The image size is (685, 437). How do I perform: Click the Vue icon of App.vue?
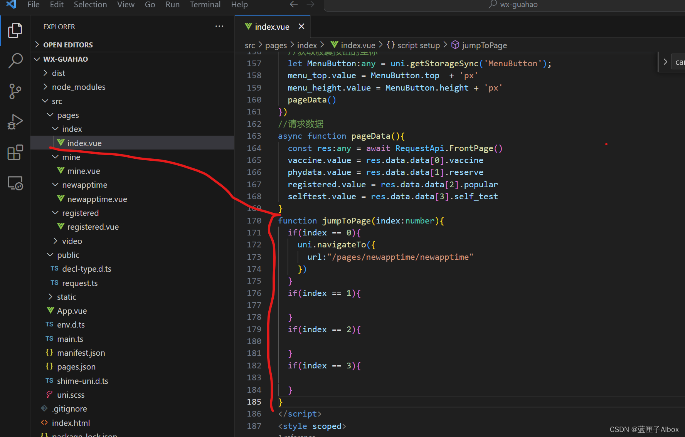click(50, 310)
